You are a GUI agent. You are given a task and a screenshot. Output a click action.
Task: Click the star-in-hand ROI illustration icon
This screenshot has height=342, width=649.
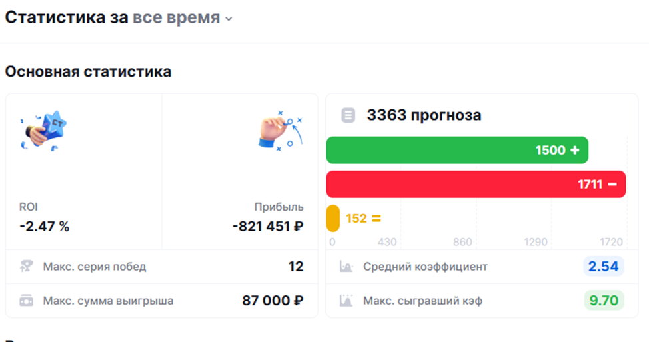(x=43, y=130)
